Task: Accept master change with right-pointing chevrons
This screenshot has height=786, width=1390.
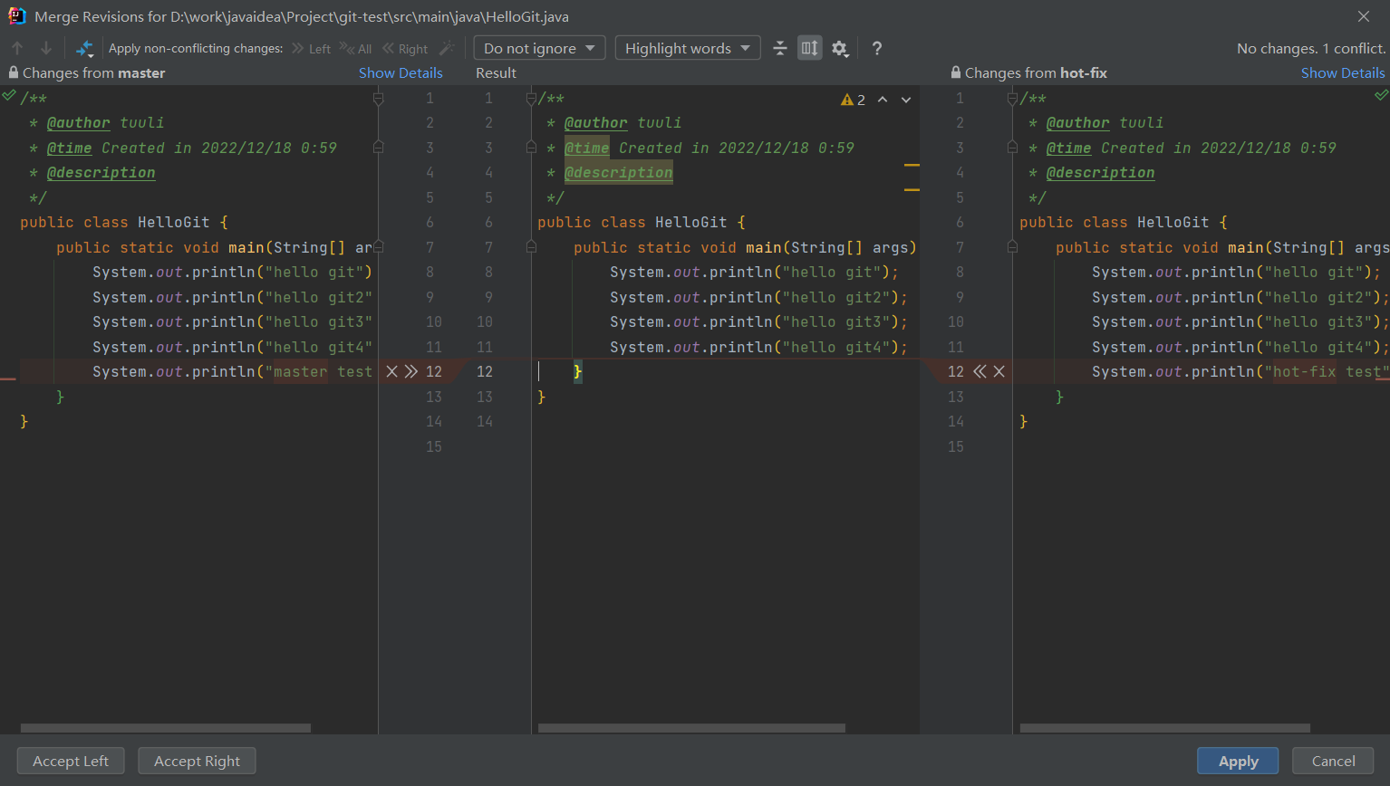Action: (411, 371)
